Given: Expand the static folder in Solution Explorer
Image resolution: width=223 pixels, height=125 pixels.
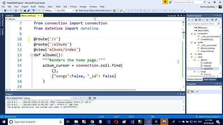Looking at the screenshot, I should click(x=192, y=54).
